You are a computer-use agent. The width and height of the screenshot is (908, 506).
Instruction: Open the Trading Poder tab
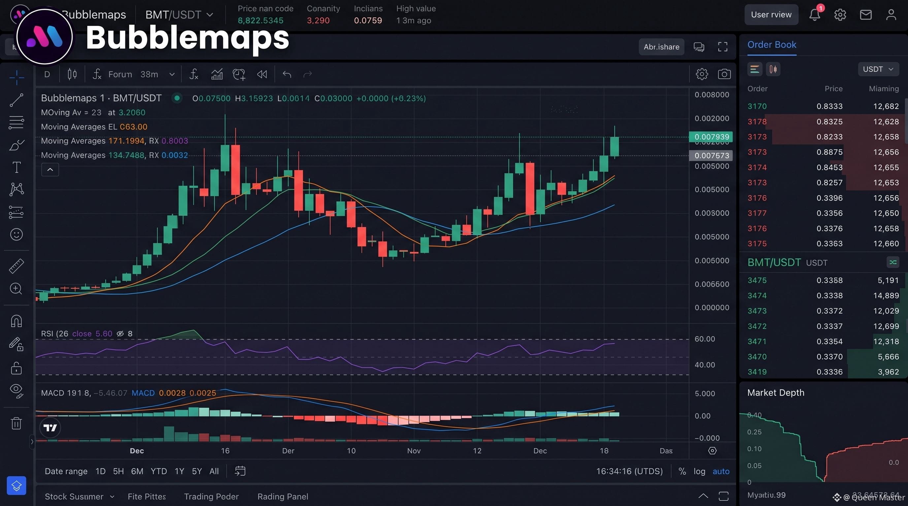[x=211, y=496]
